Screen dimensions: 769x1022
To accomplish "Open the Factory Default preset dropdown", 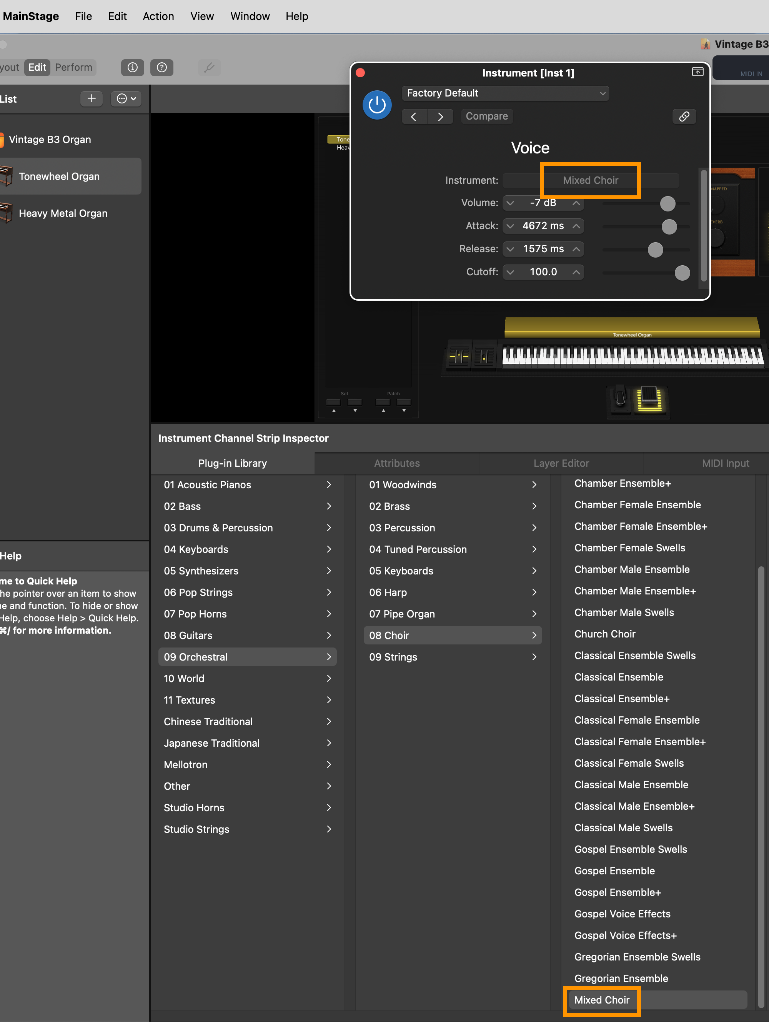I will 506,93.
